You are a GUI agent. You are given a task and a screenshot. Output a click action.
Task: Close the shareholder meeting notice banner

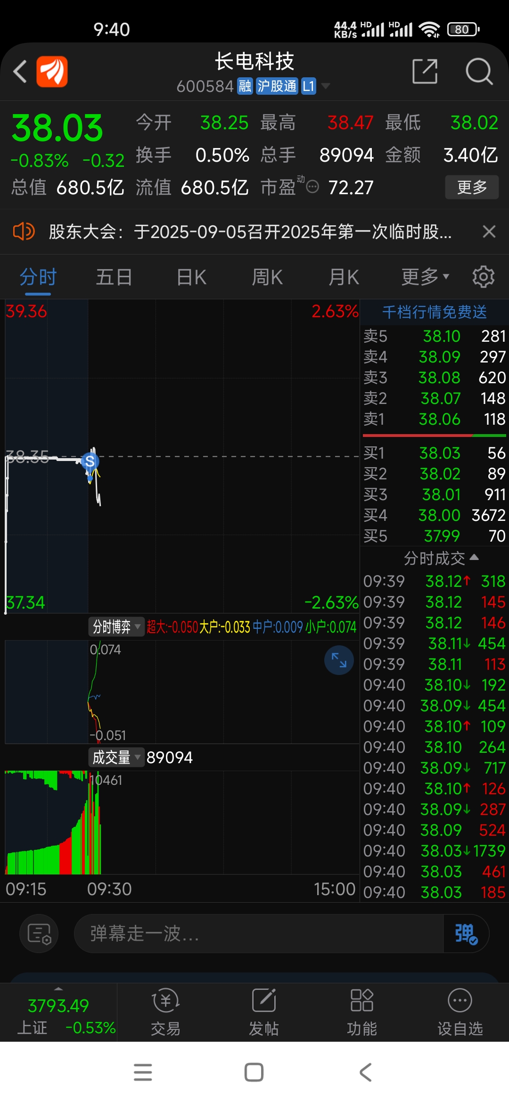point(489,231)
